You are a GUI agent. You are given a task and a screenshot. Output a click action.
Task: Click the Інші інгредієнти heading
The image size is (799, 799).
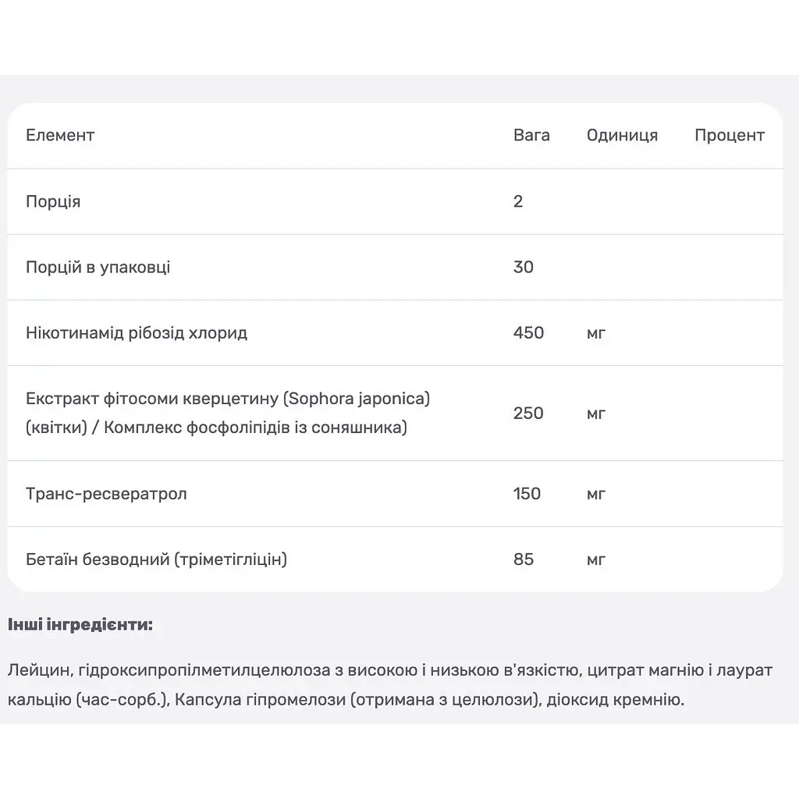[80, 625]
